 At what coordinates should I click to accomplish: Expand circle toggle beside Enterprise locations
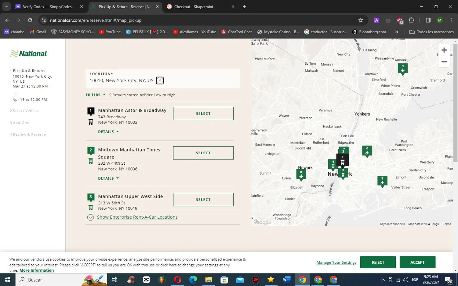tap(90, 217)
